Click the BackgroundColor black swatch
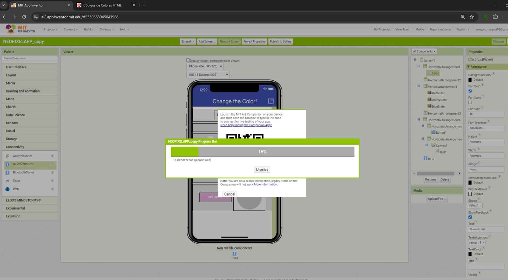This screenshot has width=508, height=280. point(470,80)
